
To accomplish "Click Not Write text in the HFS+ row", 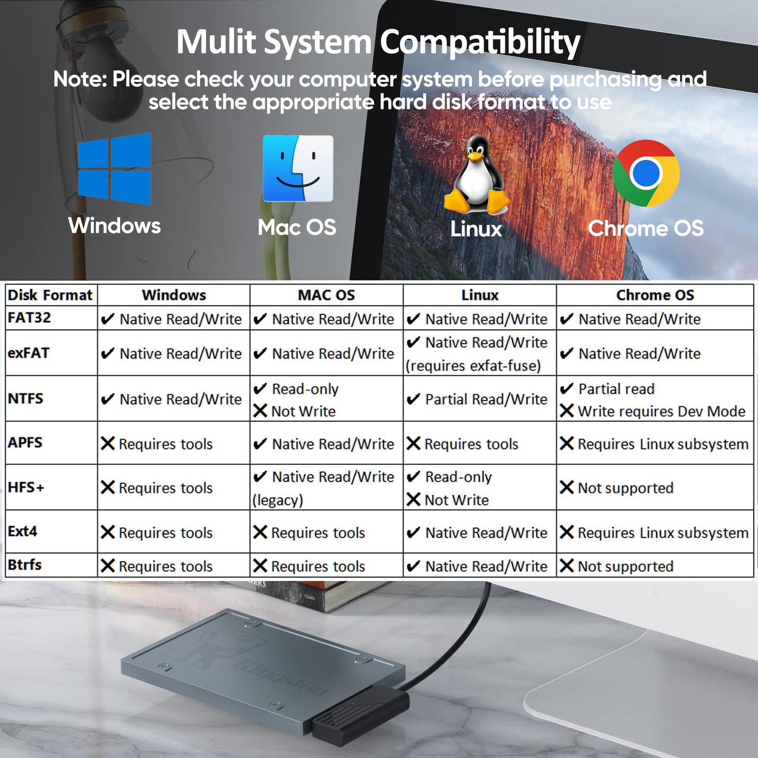I will click(457, 500).
